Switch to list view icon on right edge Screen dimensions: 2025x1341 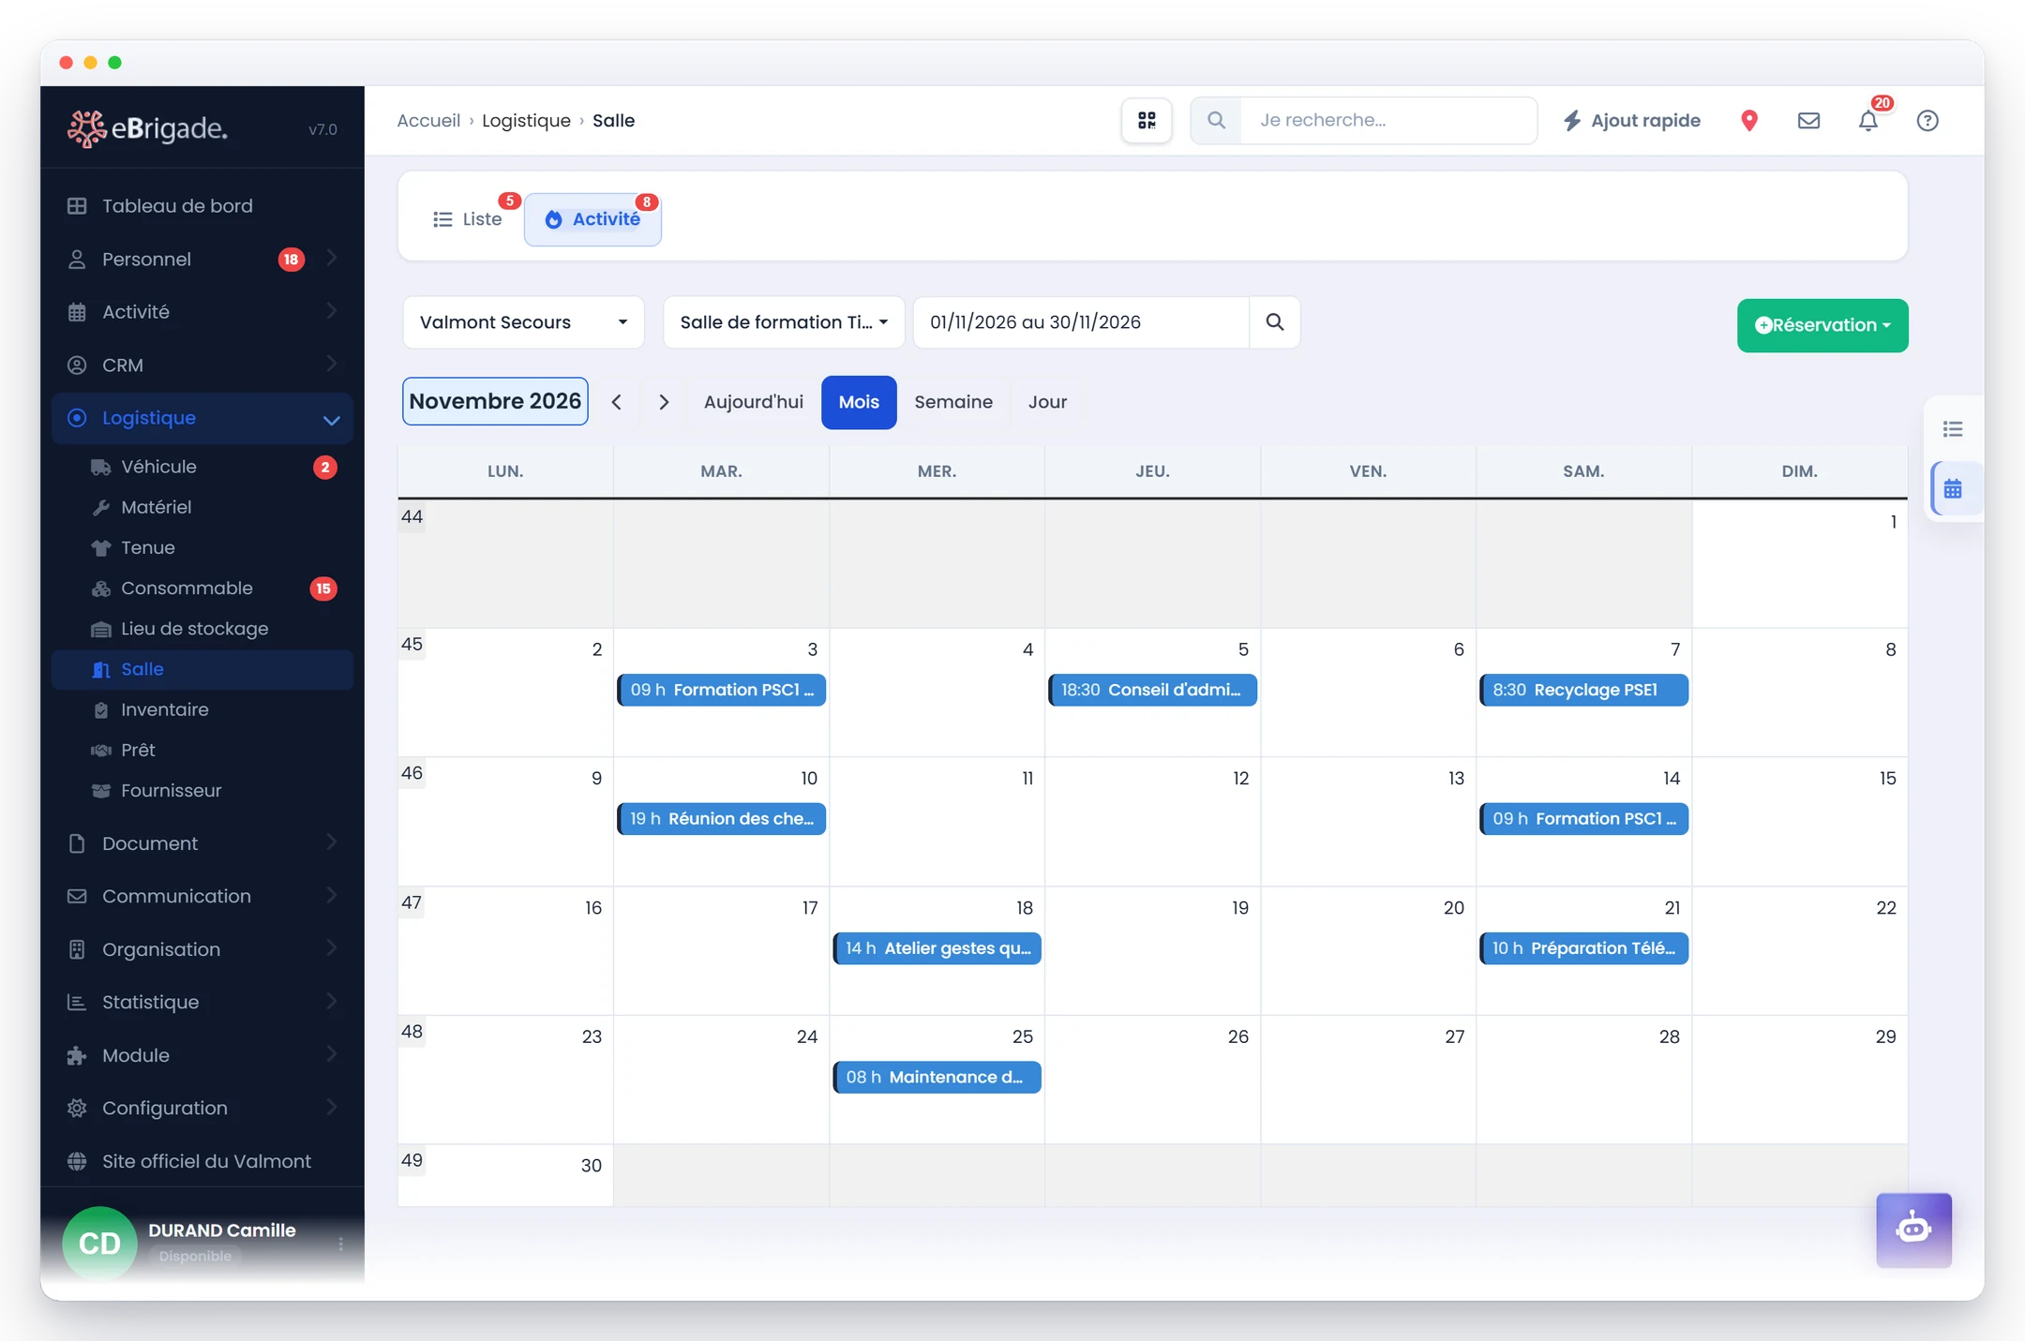1953,429
